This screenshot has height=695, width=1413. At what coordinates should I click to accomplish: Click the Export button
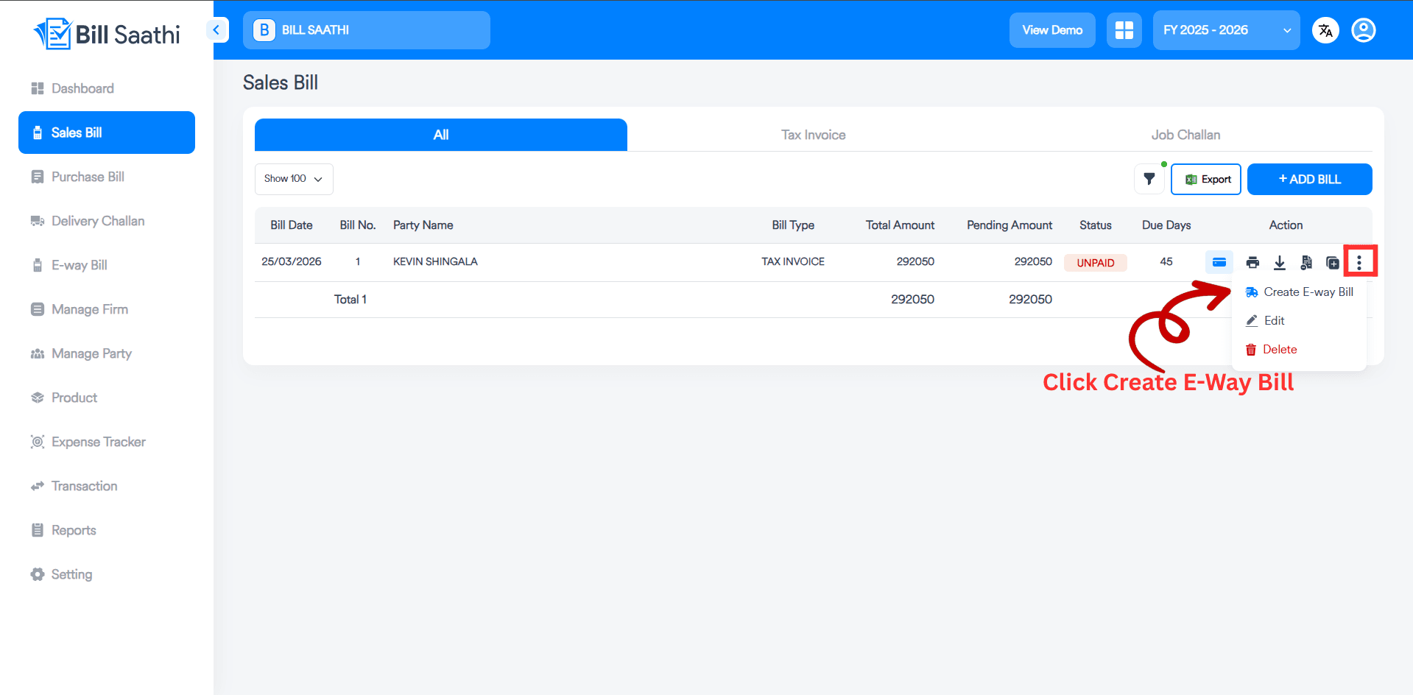coord(1206,179)
